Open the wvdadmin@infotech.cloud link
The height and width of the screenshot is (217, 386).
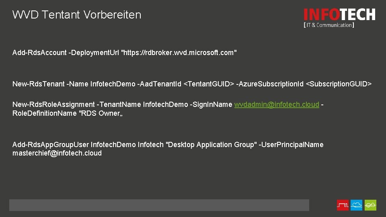277,104
